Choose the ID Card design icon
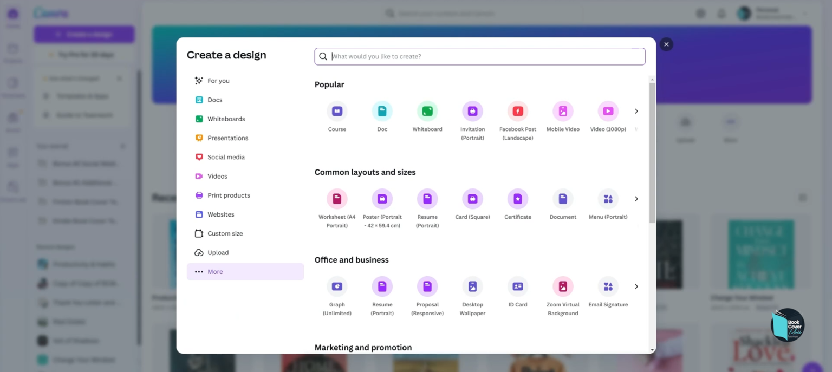Screen dimensions: 832x372 (518, 287)
